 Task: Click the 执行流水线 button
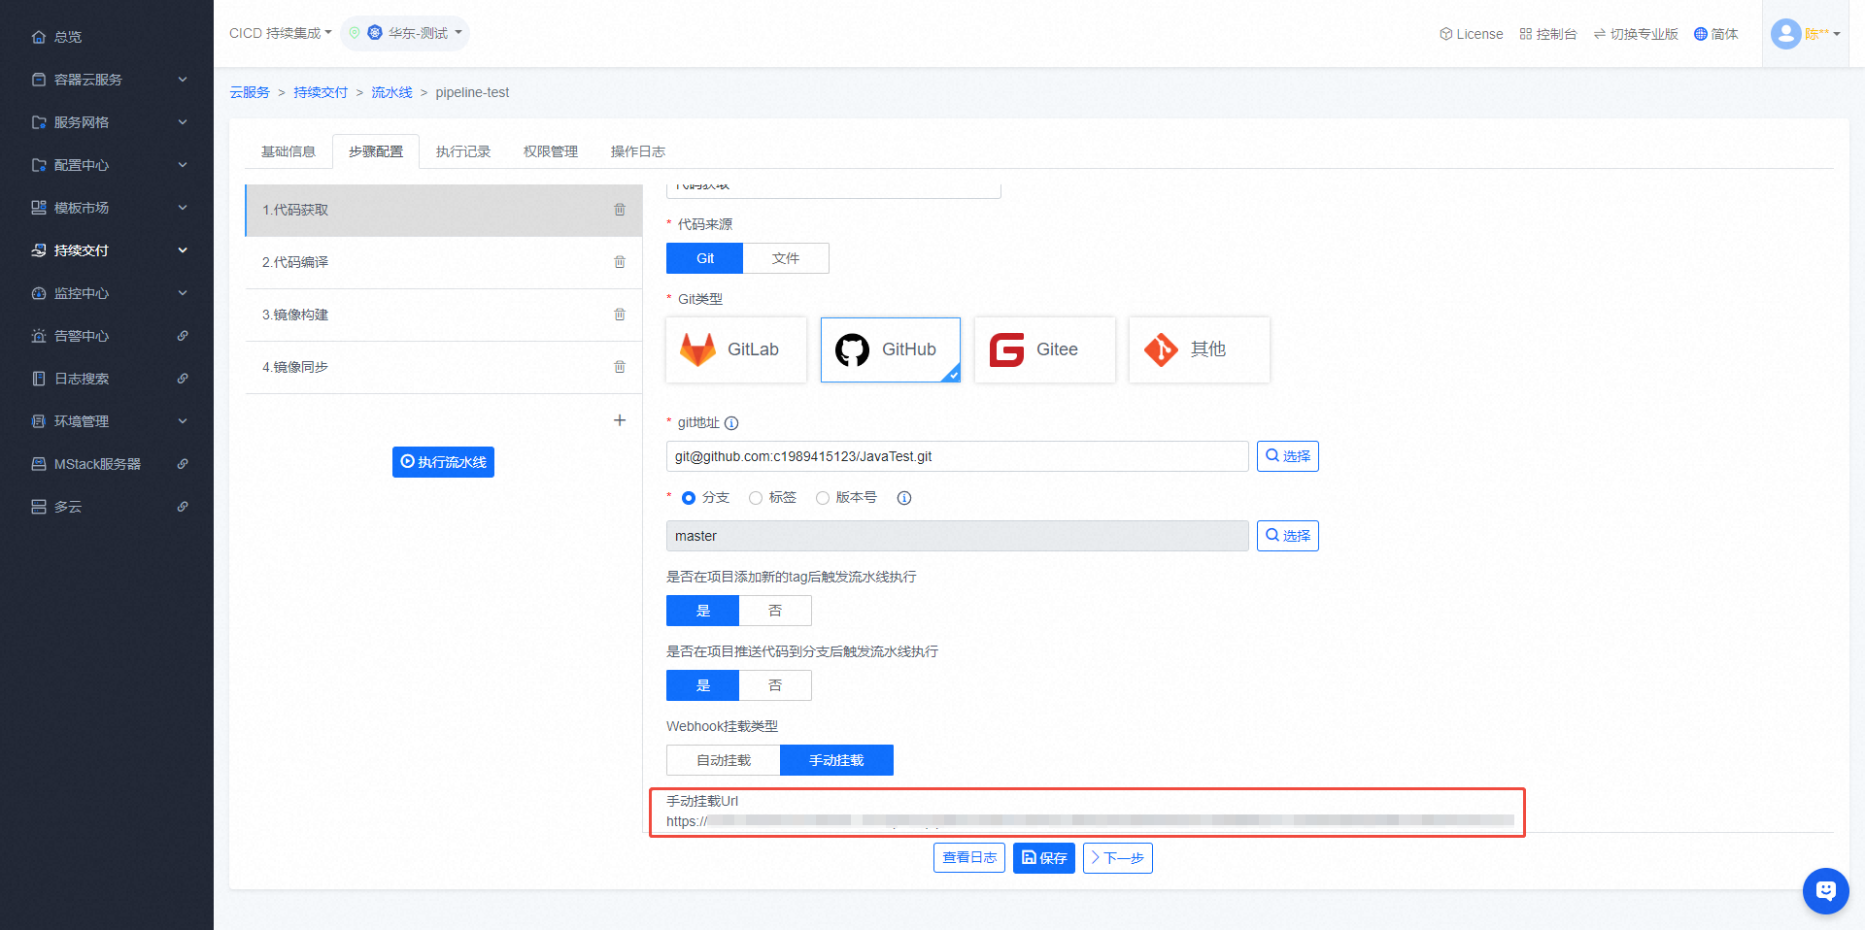(443, 462)
